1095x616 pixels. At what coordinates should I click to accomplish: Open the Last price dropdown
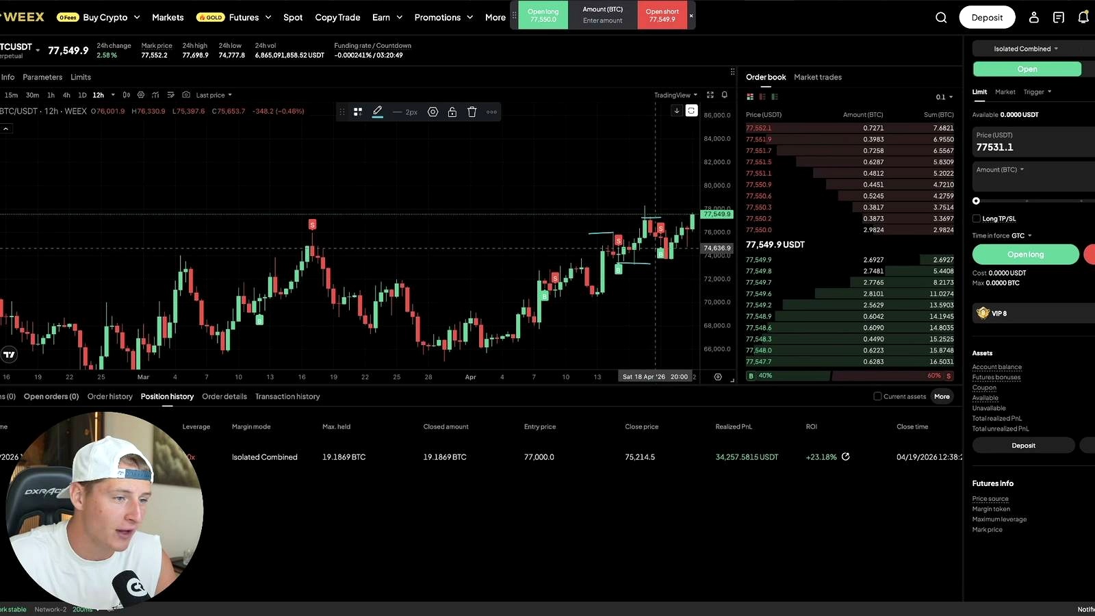(x=214, y=95)
